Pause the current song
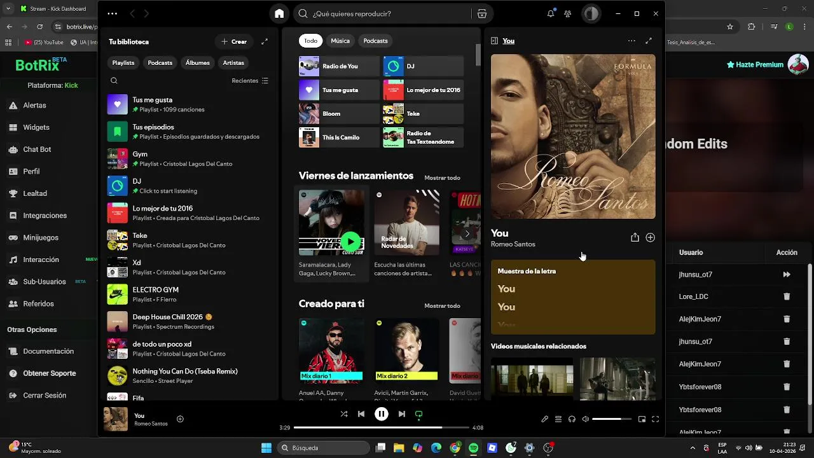The image size is (814, 458). [382, 414]
